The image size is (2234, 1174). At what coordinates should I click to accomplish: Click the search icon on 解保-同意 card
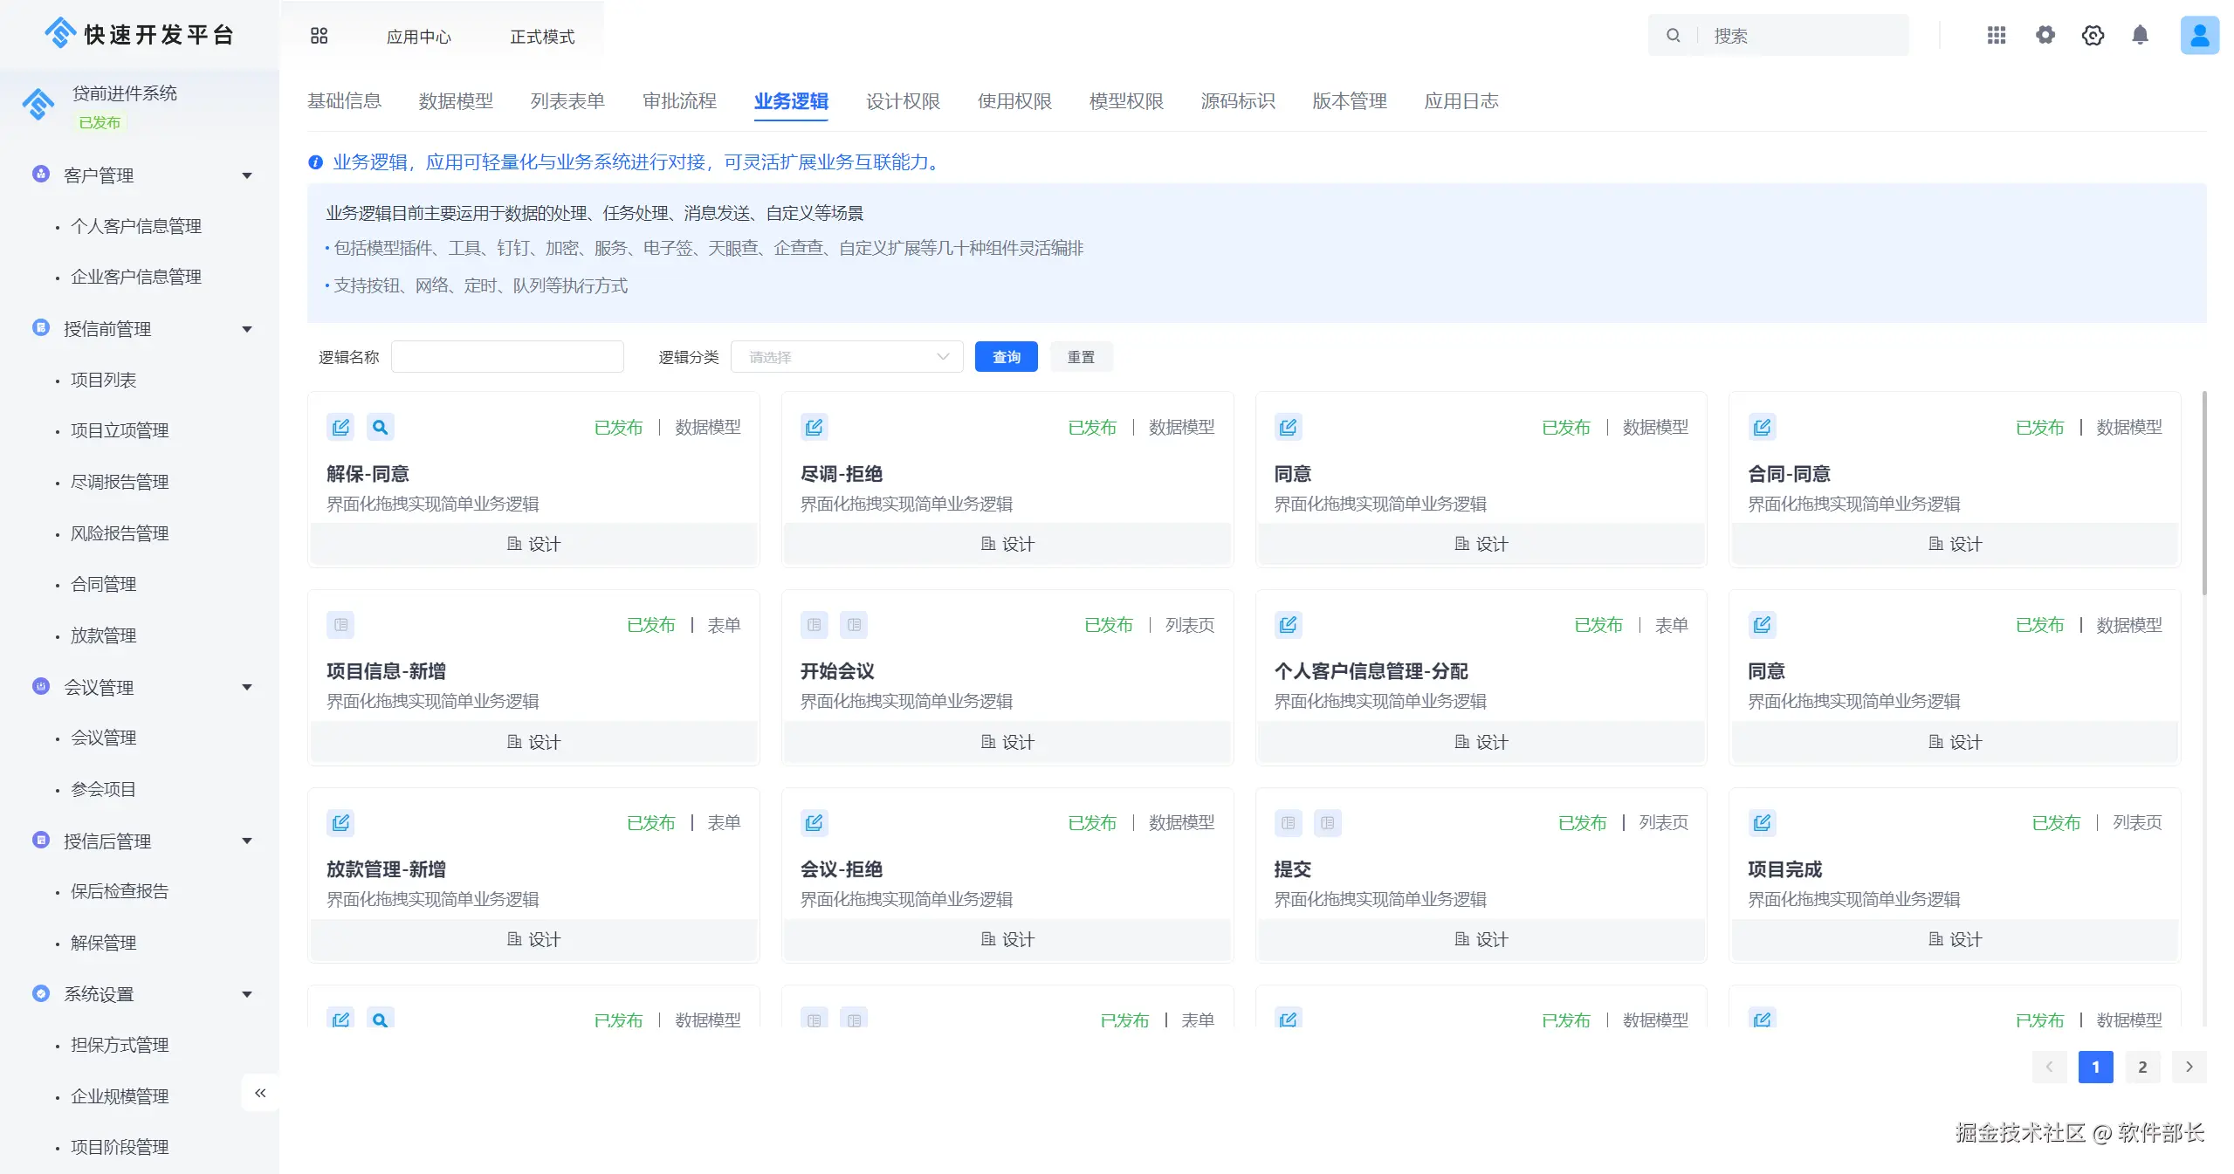[x=380, y=427]
